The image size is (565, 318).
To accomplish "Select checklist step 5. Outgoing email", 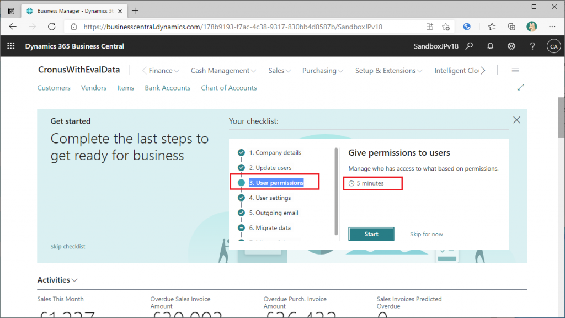I will (274, 213).
